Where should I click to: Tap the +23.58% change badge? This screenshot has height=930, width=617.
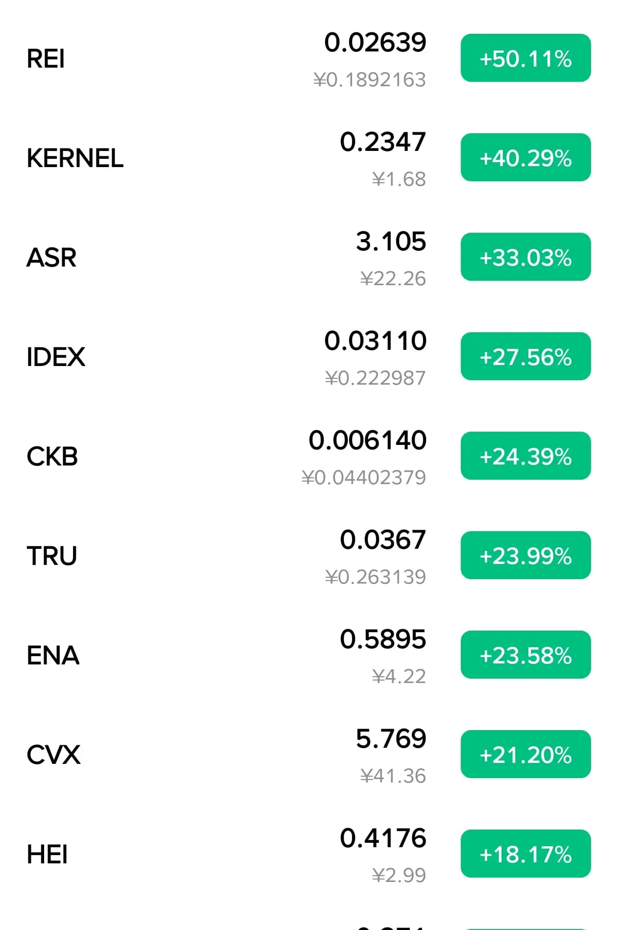pos(525,655)
